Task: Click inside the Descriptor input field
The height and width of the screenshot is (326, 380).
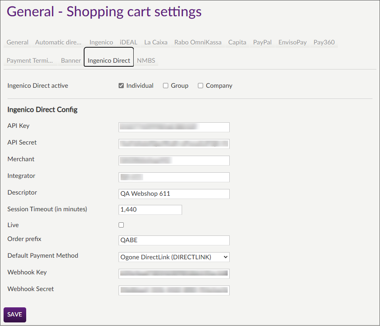Action: pyautogui.click(x=174, y=194)
